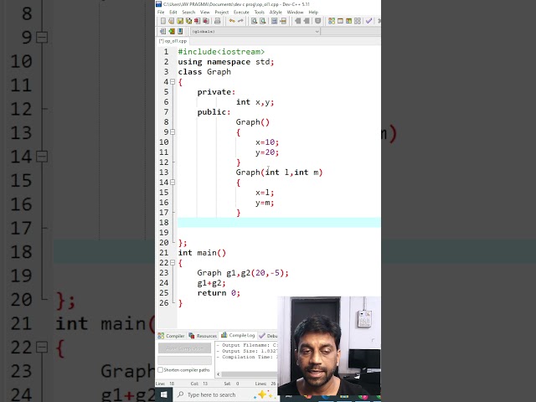Click the gray bookmark-shaped toolbar icon
The image size is (536, 402).
pyautogui.click(x=318, y=21)
